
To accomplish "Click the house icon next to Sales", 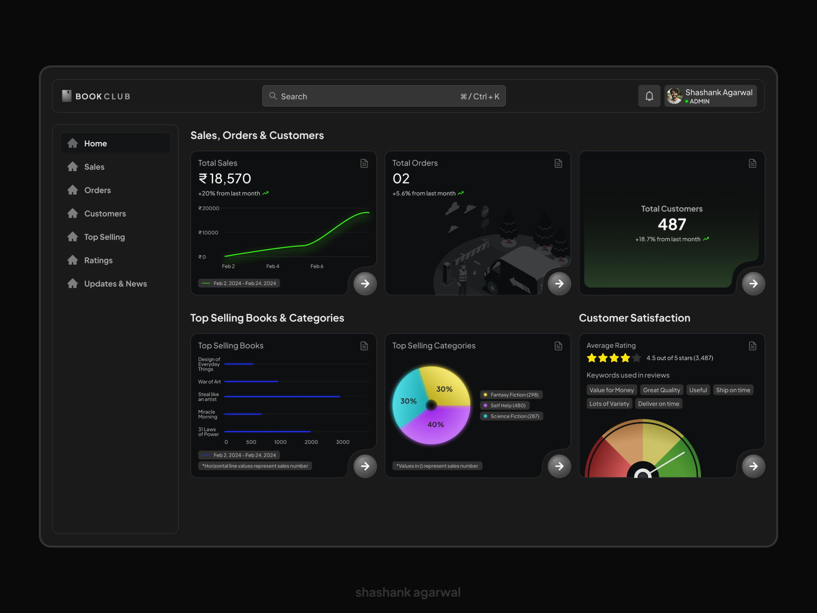I will (73, 167).
